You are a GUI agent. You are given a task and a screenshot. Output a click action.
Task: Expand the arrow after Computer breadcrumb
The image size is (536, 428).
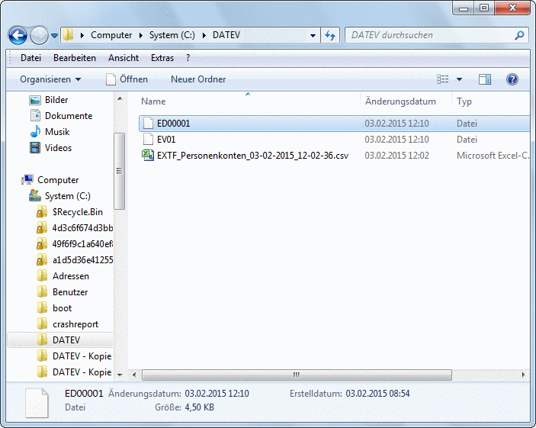click(x=141, y=35)
